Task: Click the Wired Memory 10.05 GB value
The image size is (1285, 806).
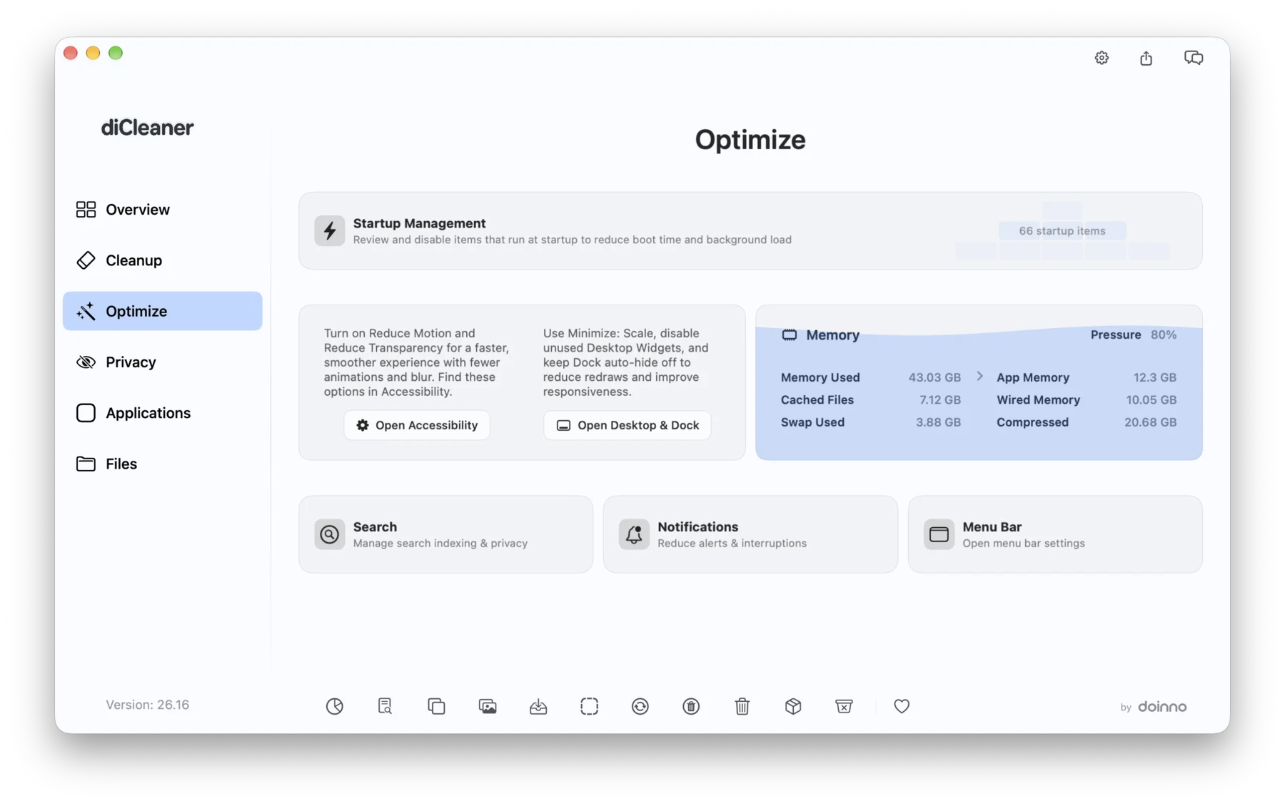Action: (1151, 400)
